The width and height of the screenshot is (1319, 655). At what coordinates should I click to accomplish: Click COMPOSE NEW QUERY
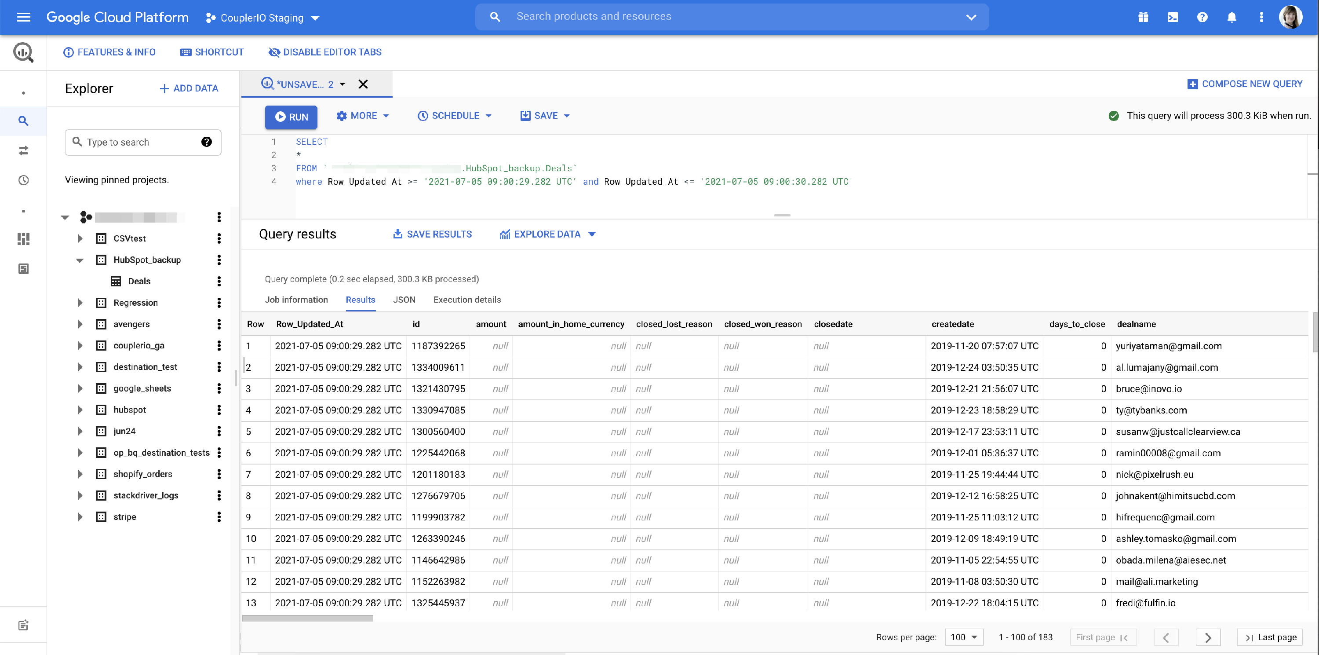pyautogui.click(x=1244, y=84)
